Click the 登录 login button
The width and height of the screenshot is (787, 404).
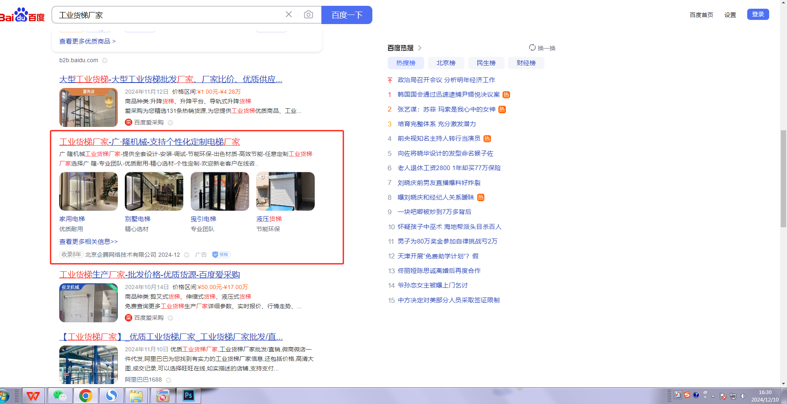pos(758,15)
